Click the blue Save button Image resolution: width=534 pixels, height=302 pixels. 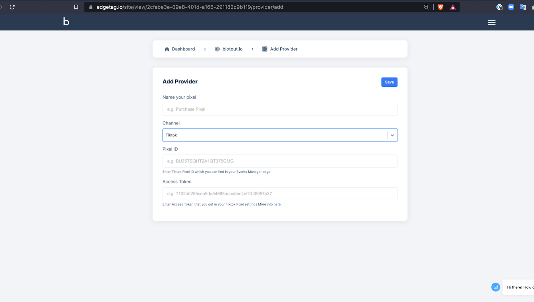coord(389,82)
